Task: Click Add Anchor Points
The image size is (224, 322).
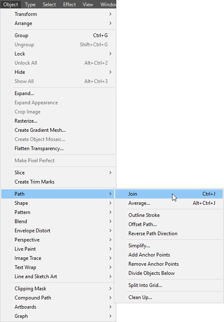Action: click(x=169, y=255)
